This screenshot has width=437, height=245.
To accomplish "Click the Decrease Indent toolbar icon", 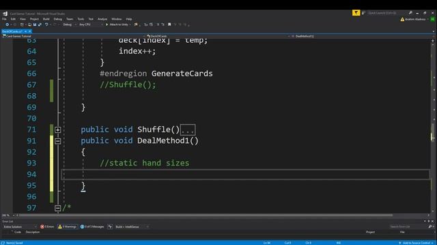I will 145,24.
